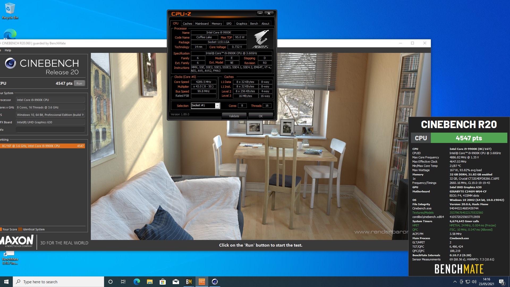510x287 pixels.
Task: Click the OK button in CPU-Z
Action: tap(261, 116)
